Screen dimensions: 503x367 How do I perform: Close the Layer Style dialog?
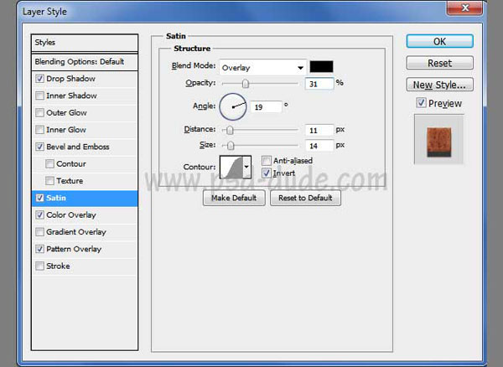coord(464,8)
